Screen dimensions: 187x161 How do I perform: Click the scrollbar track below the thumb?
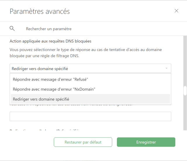point(185,113)
